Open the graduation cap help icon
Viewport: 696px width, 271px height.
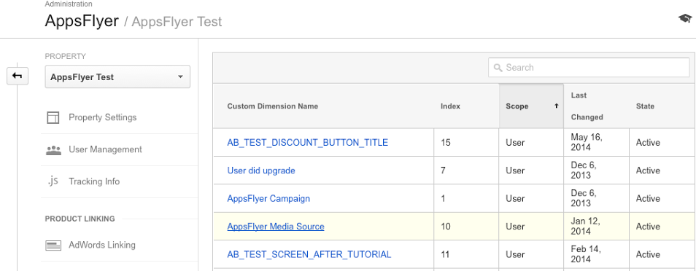685,18
